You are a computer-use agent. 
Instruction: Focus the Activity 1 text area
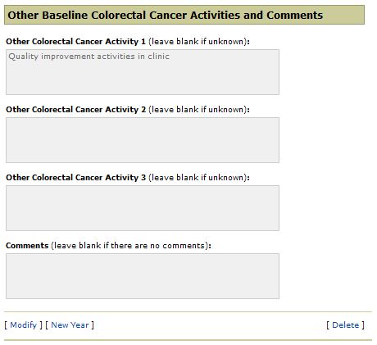(143, 72)
